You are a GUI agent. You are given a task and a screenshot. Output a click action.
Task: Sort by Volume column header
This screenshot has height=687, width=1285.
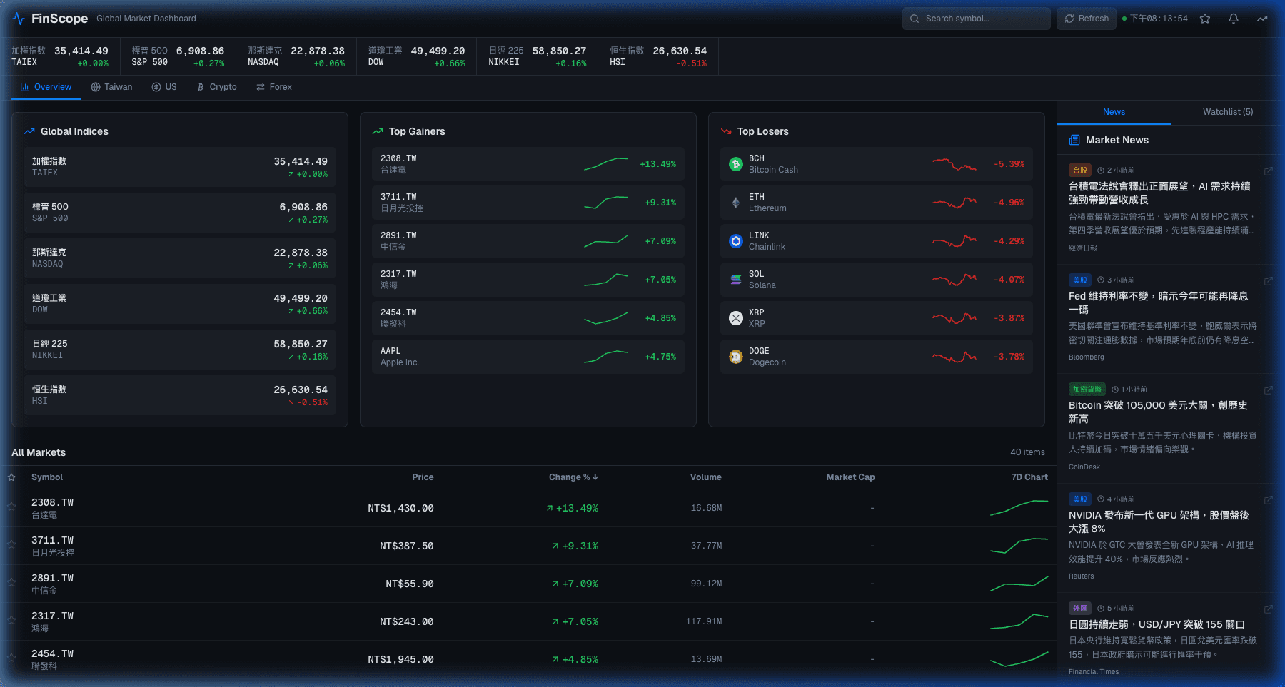[x=705, y=477]
